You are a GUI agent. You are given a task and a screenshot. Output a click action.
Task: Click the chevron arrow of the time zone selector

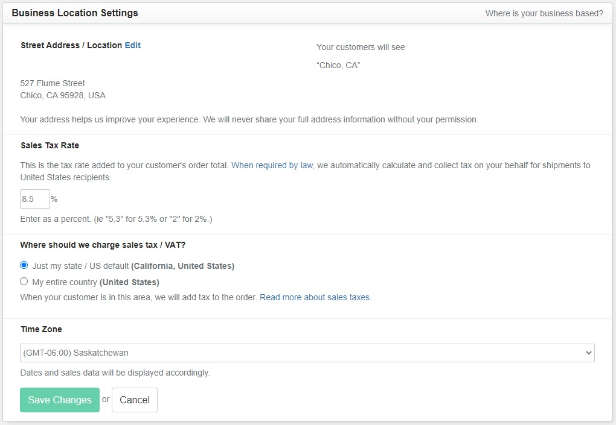(589, 353)
